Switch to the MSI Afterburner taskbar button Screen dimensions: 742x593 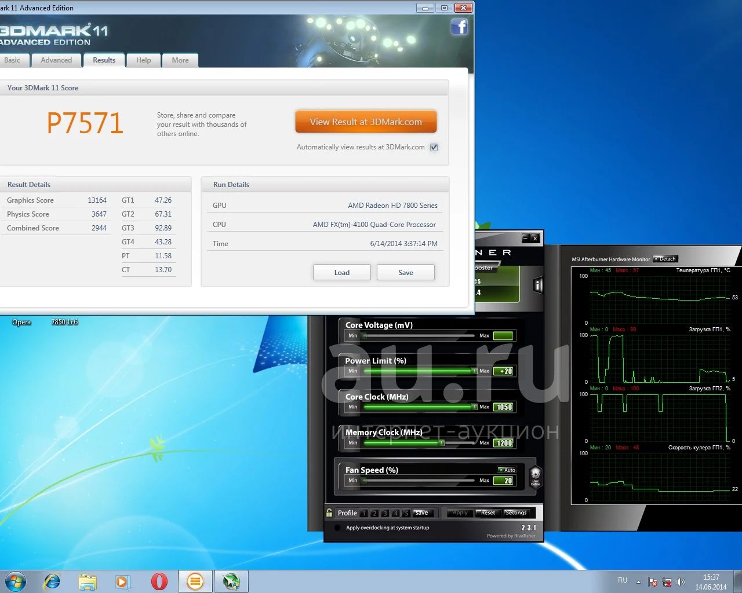(231, 581)
